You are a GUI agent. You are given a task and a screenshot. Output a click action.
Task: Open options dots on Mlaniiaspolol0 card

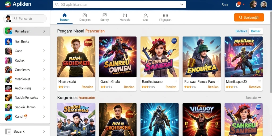tap(259, 82)
